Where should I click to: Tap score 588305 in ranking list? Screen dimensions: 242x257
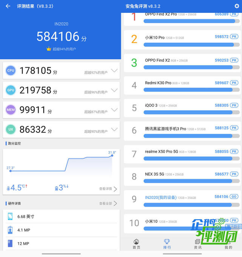[222, 105]
